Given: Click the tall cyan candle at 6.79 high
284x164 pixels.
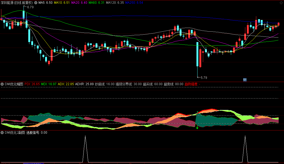Looking at the screenshot, I should (x=23, y=15).
